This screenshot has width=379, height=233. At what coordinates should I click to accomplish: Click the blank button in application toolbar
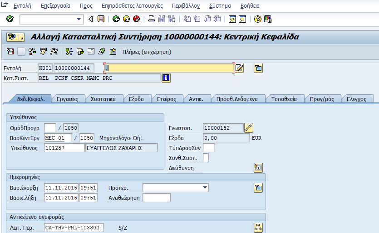point(21,51)
